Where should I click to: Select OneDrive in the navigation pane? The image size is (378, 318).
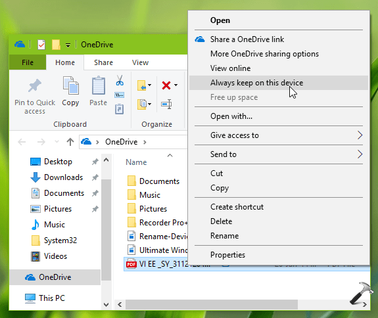tap(55, 277)
